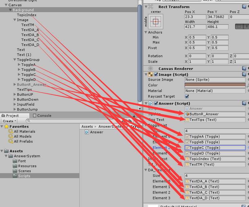Click the color eyedropper icon
Image resolution: width=249 pixels, height=207 pixels.
coord(247,85)
